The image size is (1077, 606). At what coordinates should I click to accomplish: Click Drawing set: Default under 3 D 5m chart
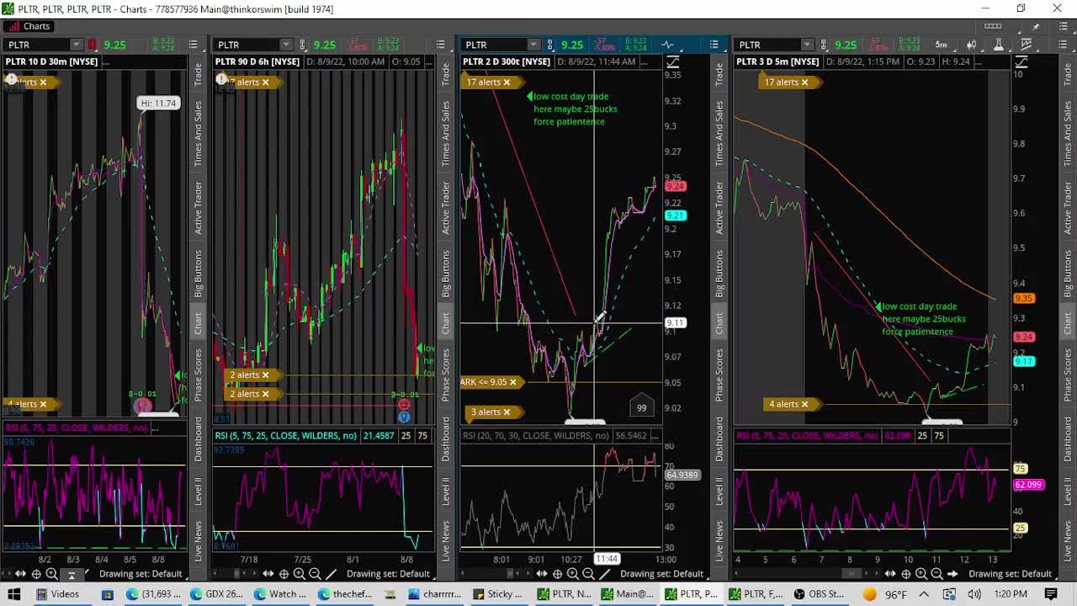[x=1010, y=574]
